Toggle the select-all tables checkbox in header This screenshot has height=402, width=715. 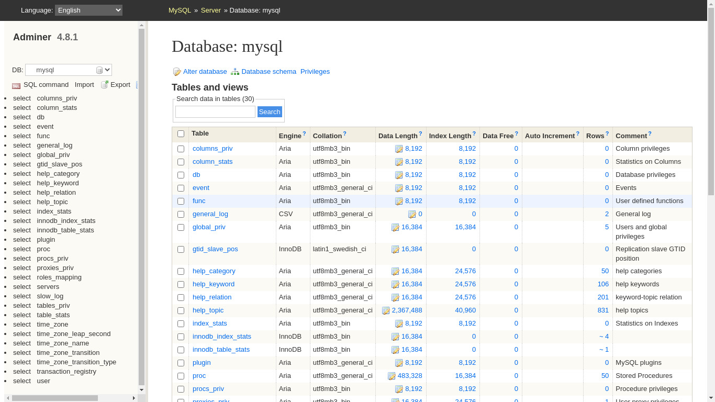tap(181, 134)
